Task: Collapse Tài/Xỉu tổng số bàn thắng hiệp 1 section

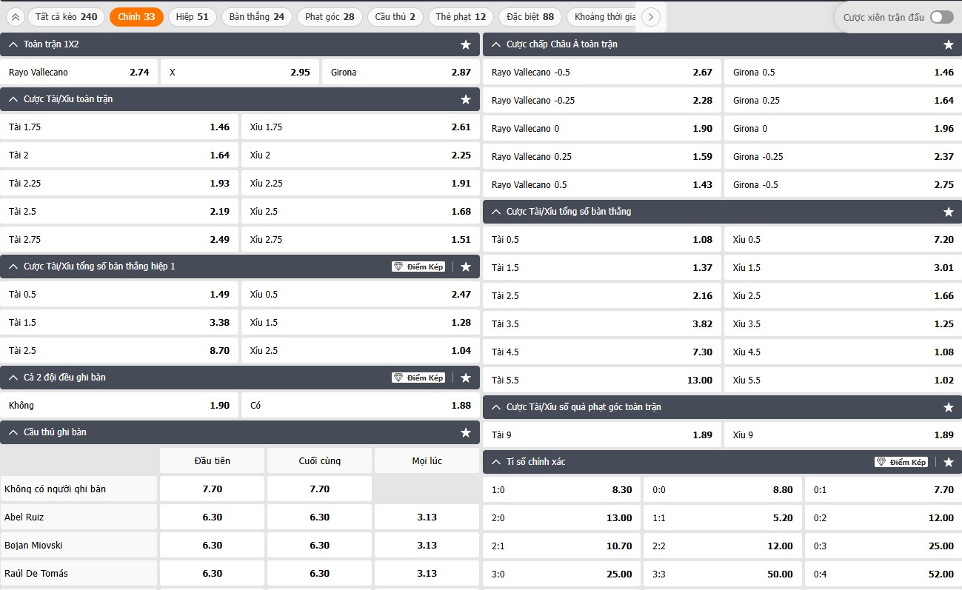Action: [13, 266]
